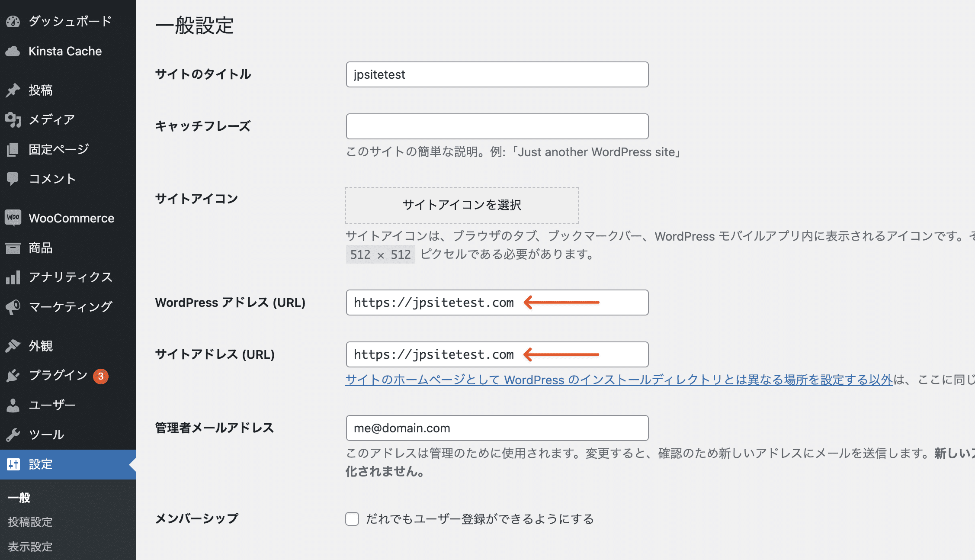Screen dimensions: 975x560
Task: Open the ダッシュボード from the sidebar
Action: pyautogui.click(x=13, y=21)
